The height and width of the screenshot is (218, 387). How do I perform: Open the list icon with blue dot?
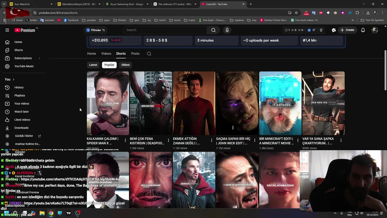pos(314,30)
